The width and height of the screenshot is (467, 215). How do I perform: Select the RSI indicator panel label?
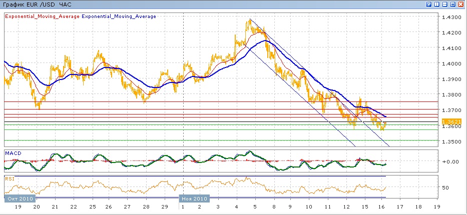click(10, 178)
